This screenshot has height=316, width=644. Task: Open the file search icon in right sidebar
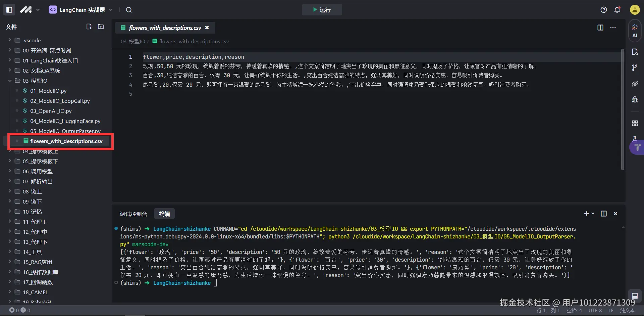point(635,52)
